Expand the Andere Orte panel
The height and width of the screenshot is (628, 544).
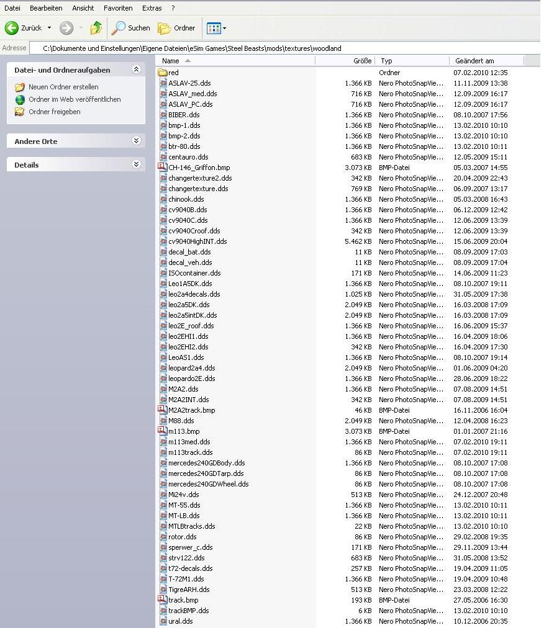pyautogui.click(x=136, y=141)
